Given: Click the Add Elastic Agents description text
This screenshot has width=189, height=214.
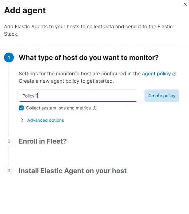Looking at the screenshot, I should 88,30.
